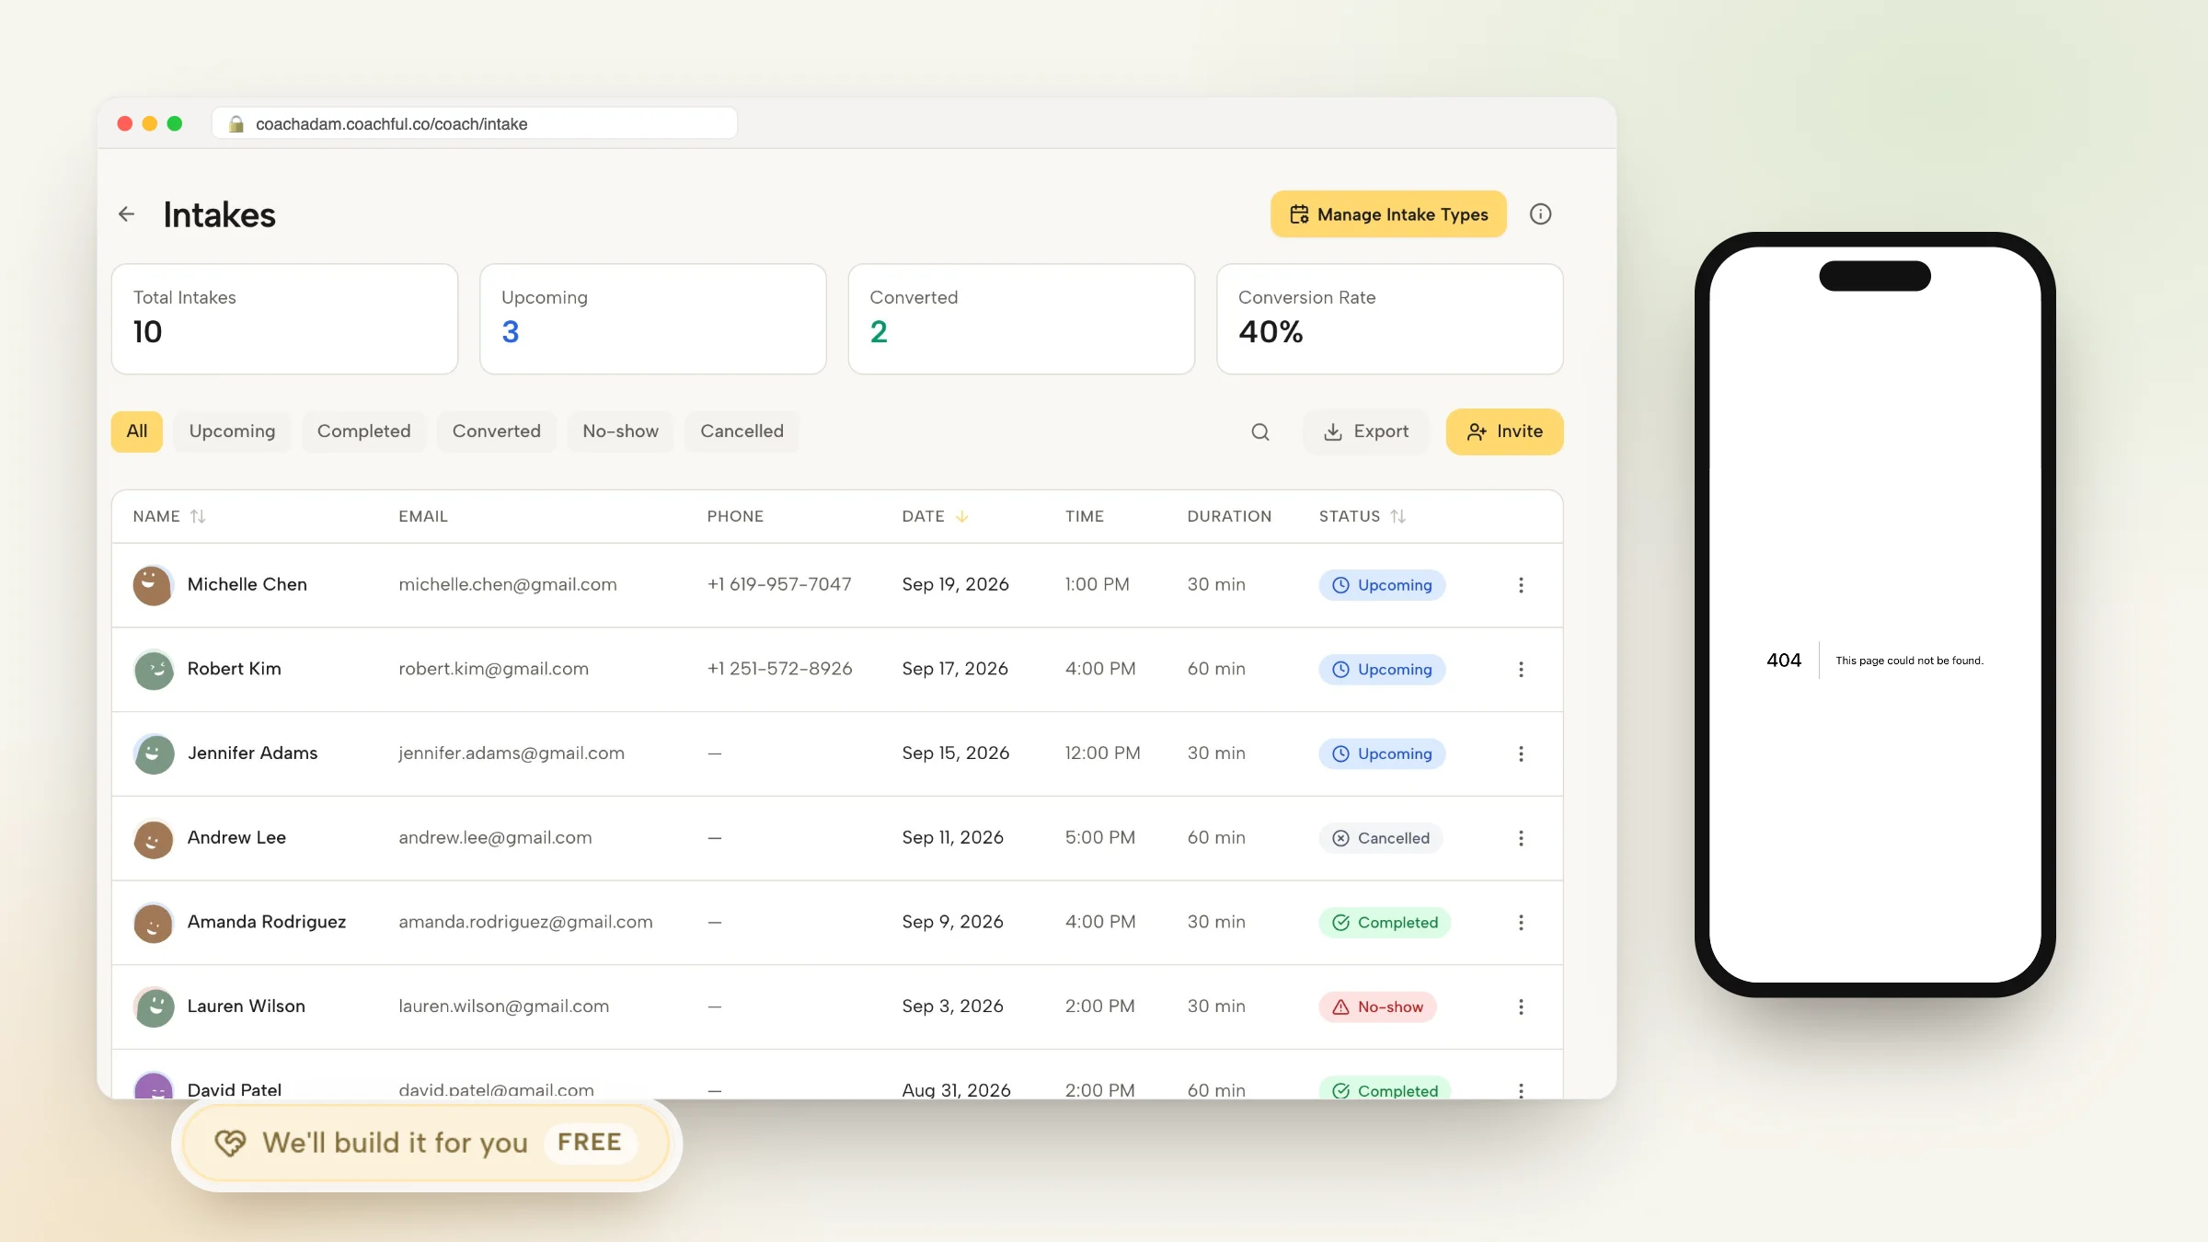
Task: Click Amanda Rodriguez's avatar
Action: 154,923
